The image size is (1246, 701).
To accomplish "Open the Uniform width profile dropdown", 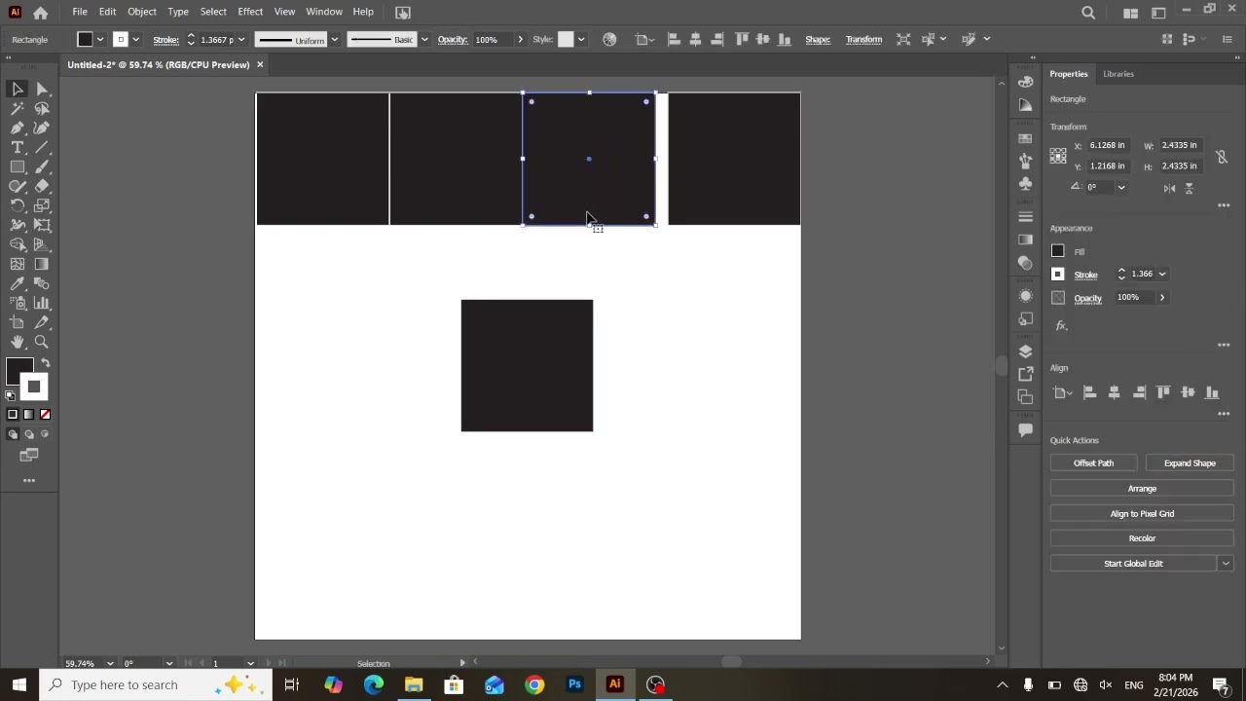I will [x=335, y=40].
